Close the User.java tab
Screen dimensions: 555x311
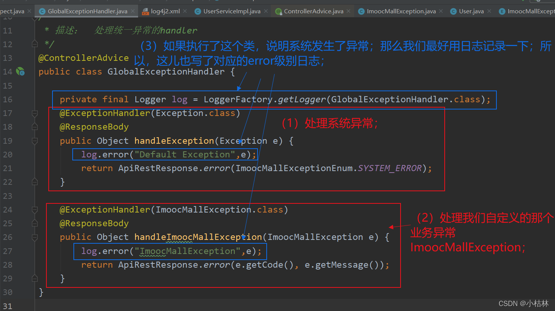point(489,11)
